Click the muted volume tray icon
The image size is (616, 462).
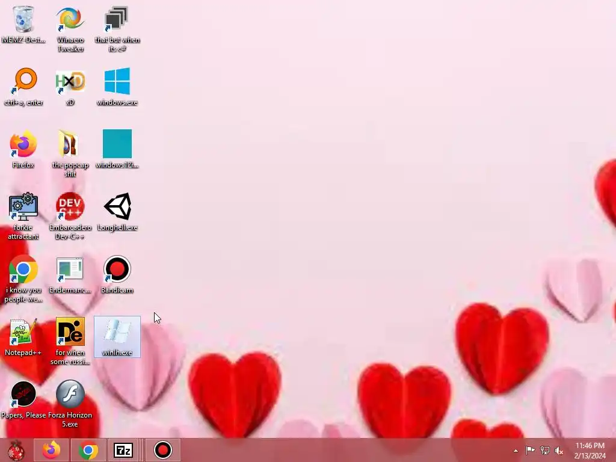pyautogui.click(x=559, y=451)
